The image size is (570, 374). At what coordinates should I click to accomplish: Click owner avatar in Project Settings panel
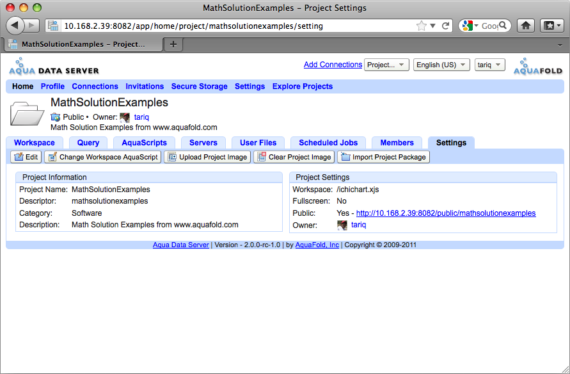click(x=342, y=225)
